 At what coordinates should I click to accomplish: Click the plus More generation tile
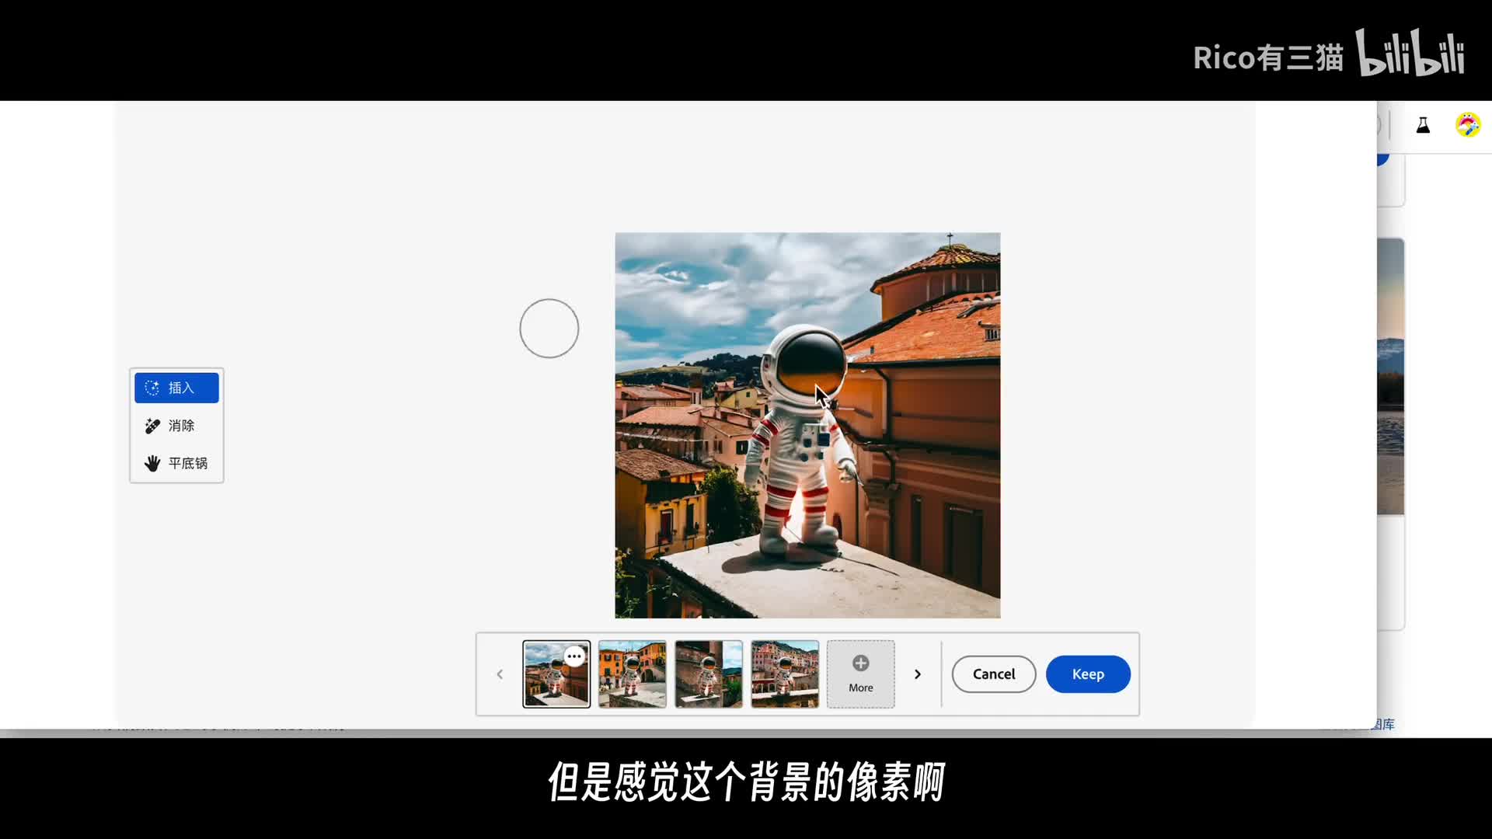click(860, 674)
